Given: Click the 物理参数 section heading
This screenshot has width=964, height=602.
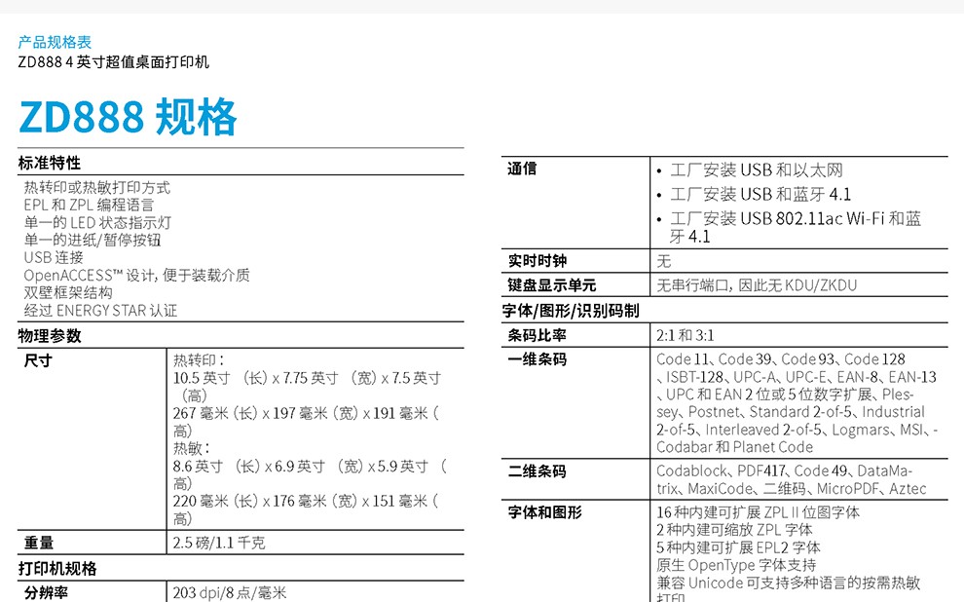Looking at the screenshot, I should pyautogui.click(x=50, y=336).
